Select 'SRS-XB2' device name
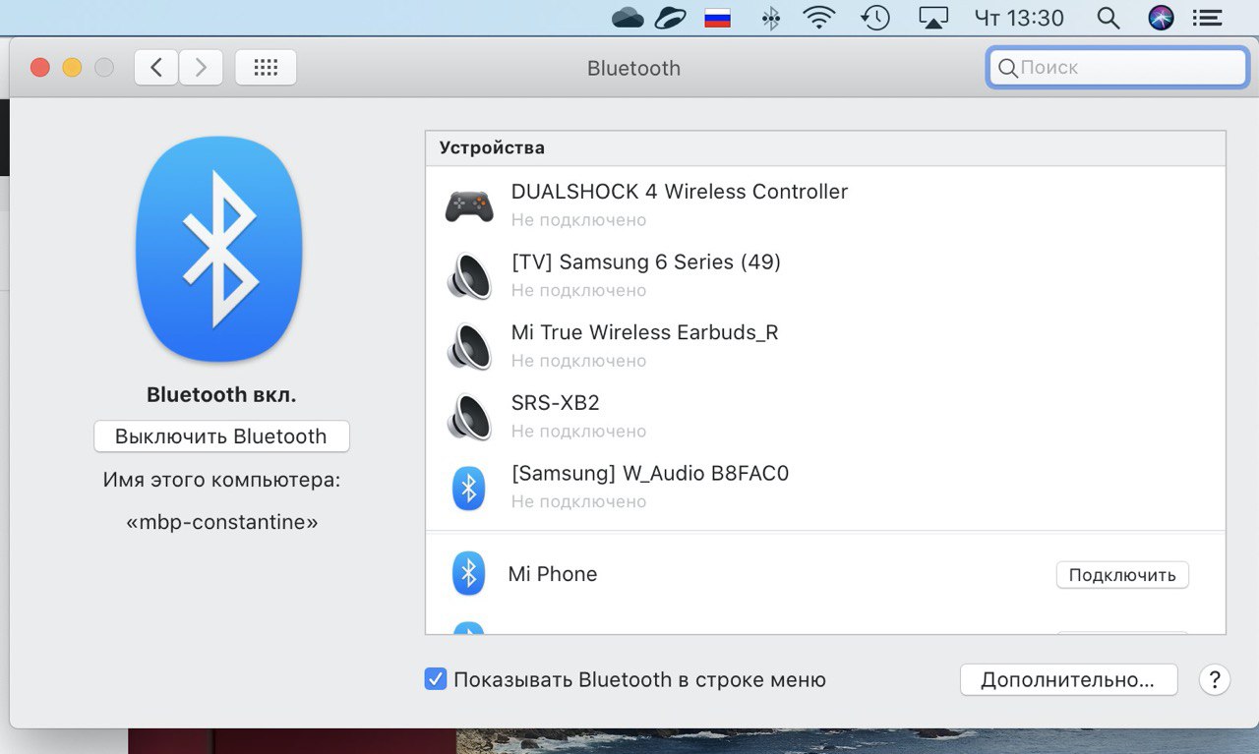Viewport: 1259px width, 754px height. 555,403
